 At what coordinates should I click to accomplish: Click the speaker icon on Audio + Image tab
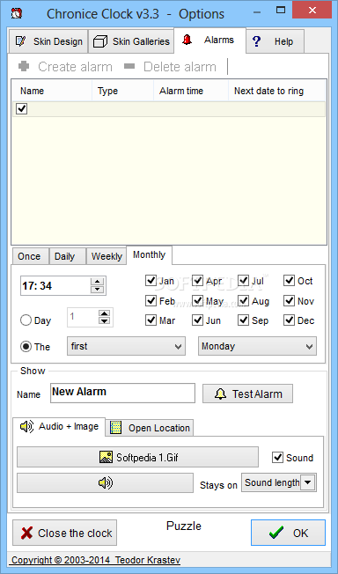click(x=26, y=426)
